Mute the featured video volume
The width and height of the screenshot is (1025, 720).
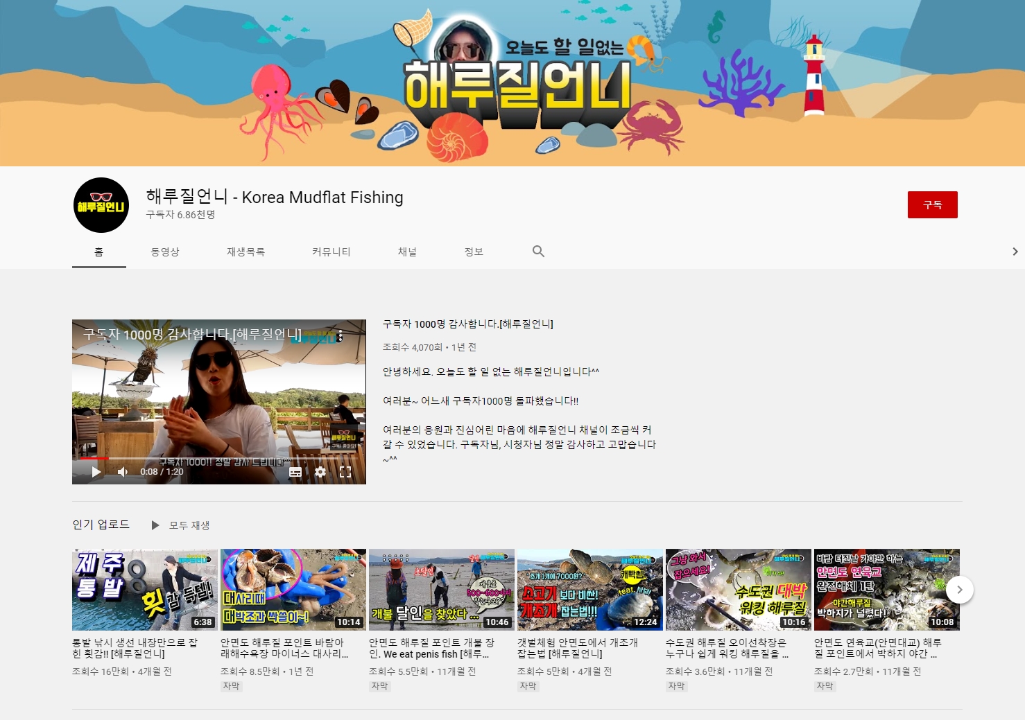pyautogui.click(x=123, y=472)
